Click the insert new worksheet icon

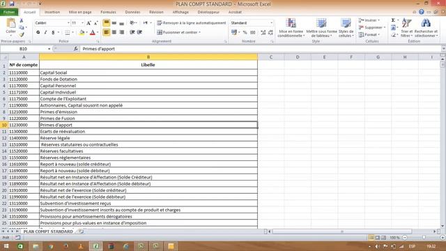(x=81, y=231)
